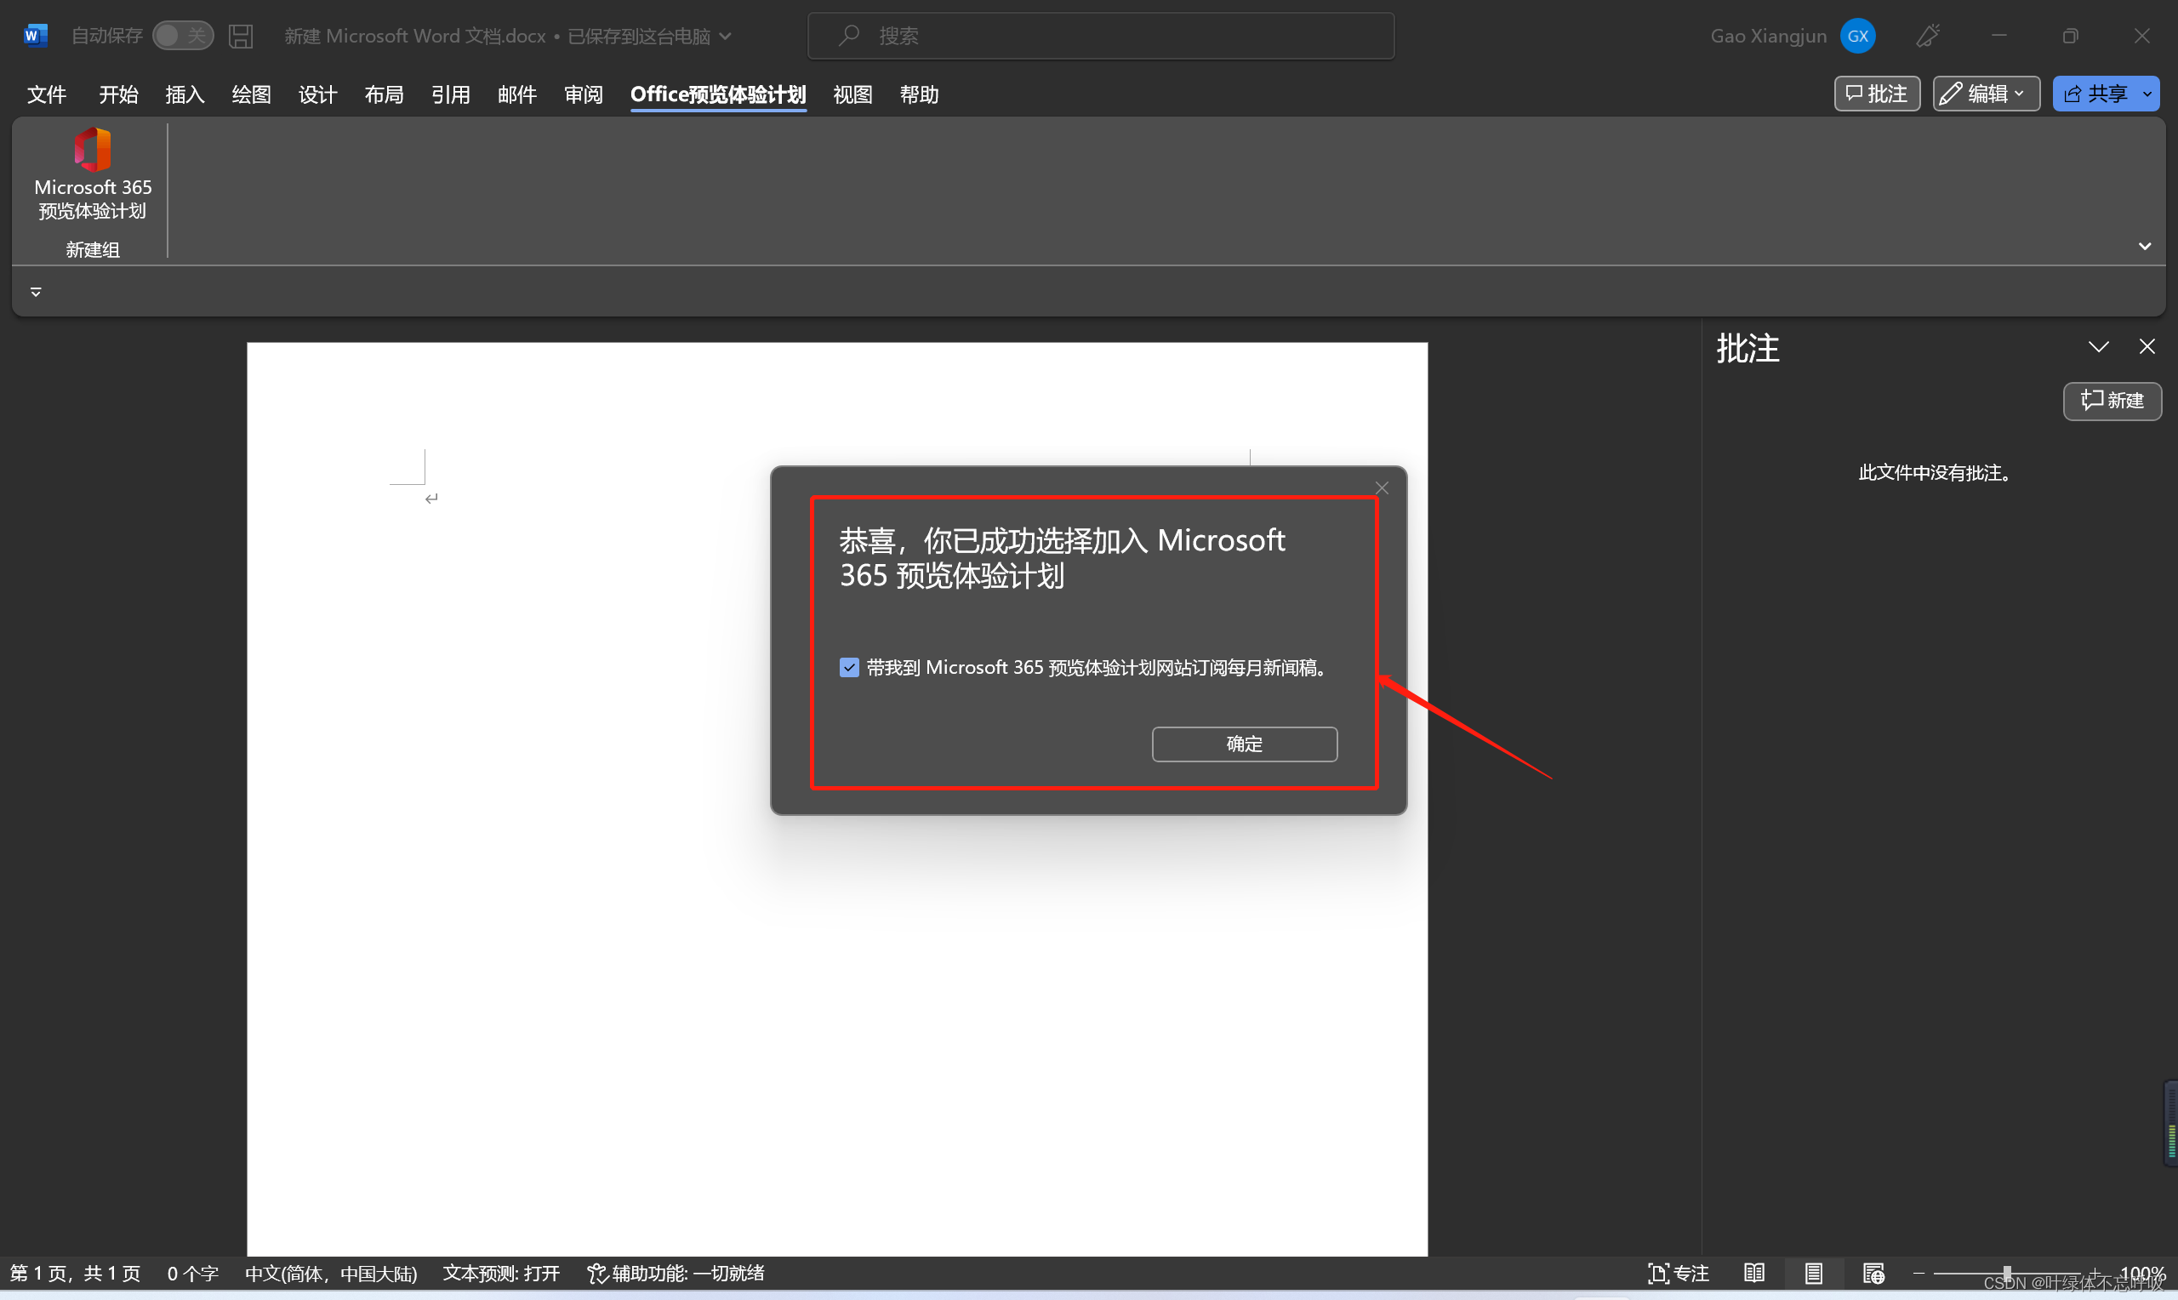Click the 确定 button in dialog
The height and width of the screenshot is (1300, 2178).
click(x=1245, y=744)
